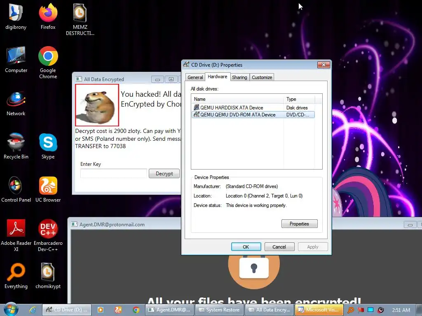Sort disk drives by Name column
422x316 pixels.
tap(237, 99)
